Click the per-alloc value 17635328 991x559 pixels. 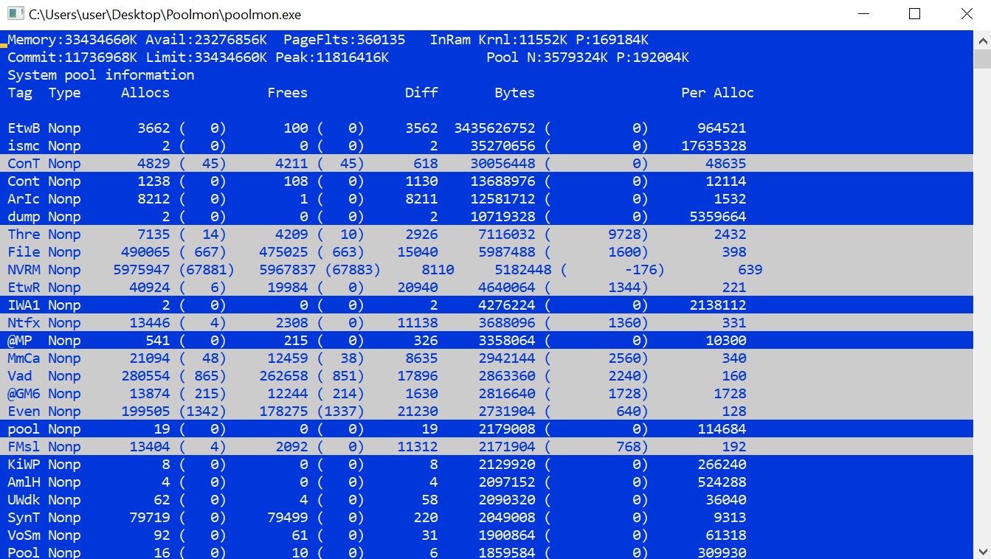pyautogui.click(x=714, y=146)
